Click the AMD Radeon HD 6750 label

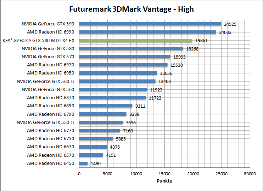pyautogui.click(x=50, y=138)
